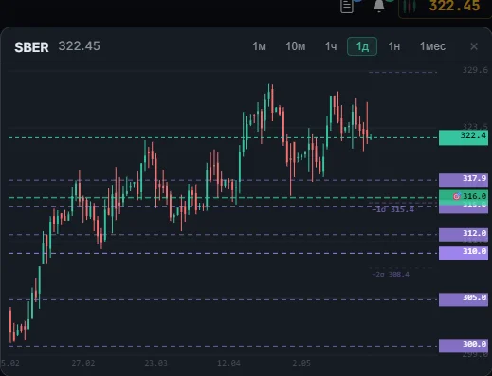492x376 pixels.
Task: Select the 310.0 level label
Action: (x=464, y=253)
